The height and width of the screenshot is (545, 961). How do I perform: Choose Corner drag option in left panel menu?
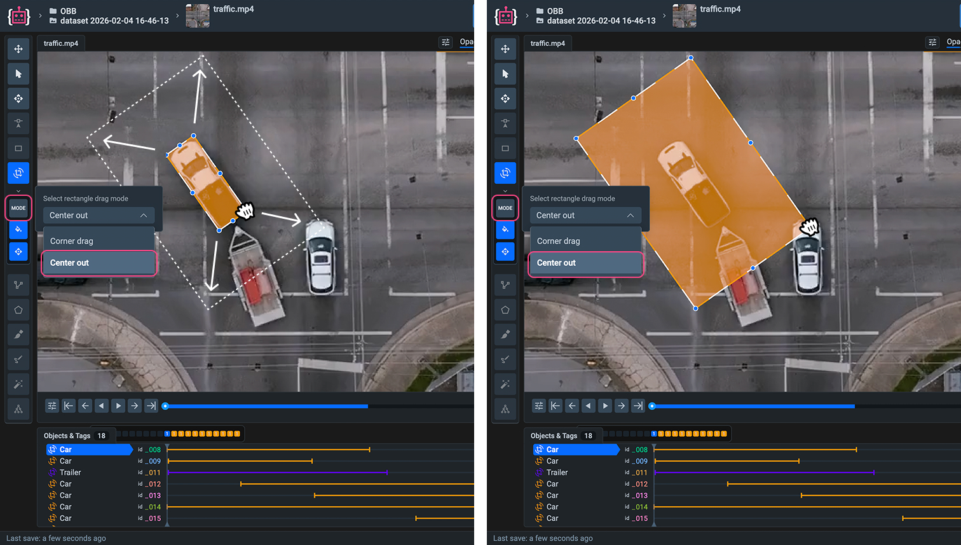(99, 241)
